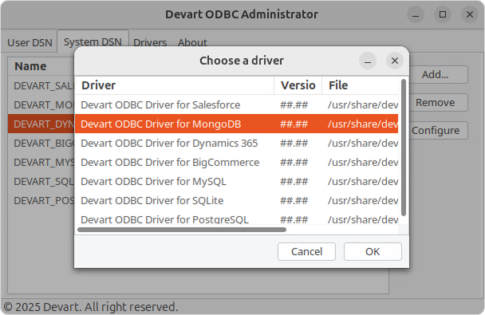The image size is (485, 315).
Task: Sort by the Versio column header
Action: 298,85
